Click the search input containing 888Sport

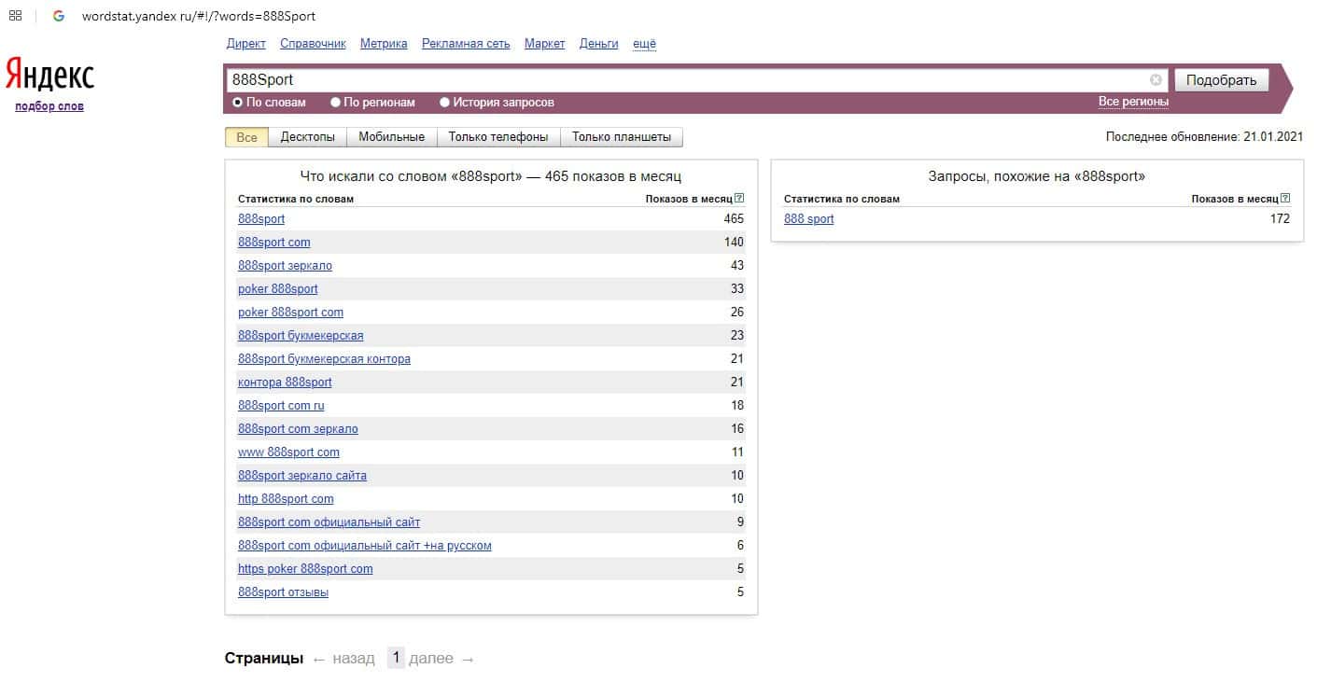coord(686,80)
